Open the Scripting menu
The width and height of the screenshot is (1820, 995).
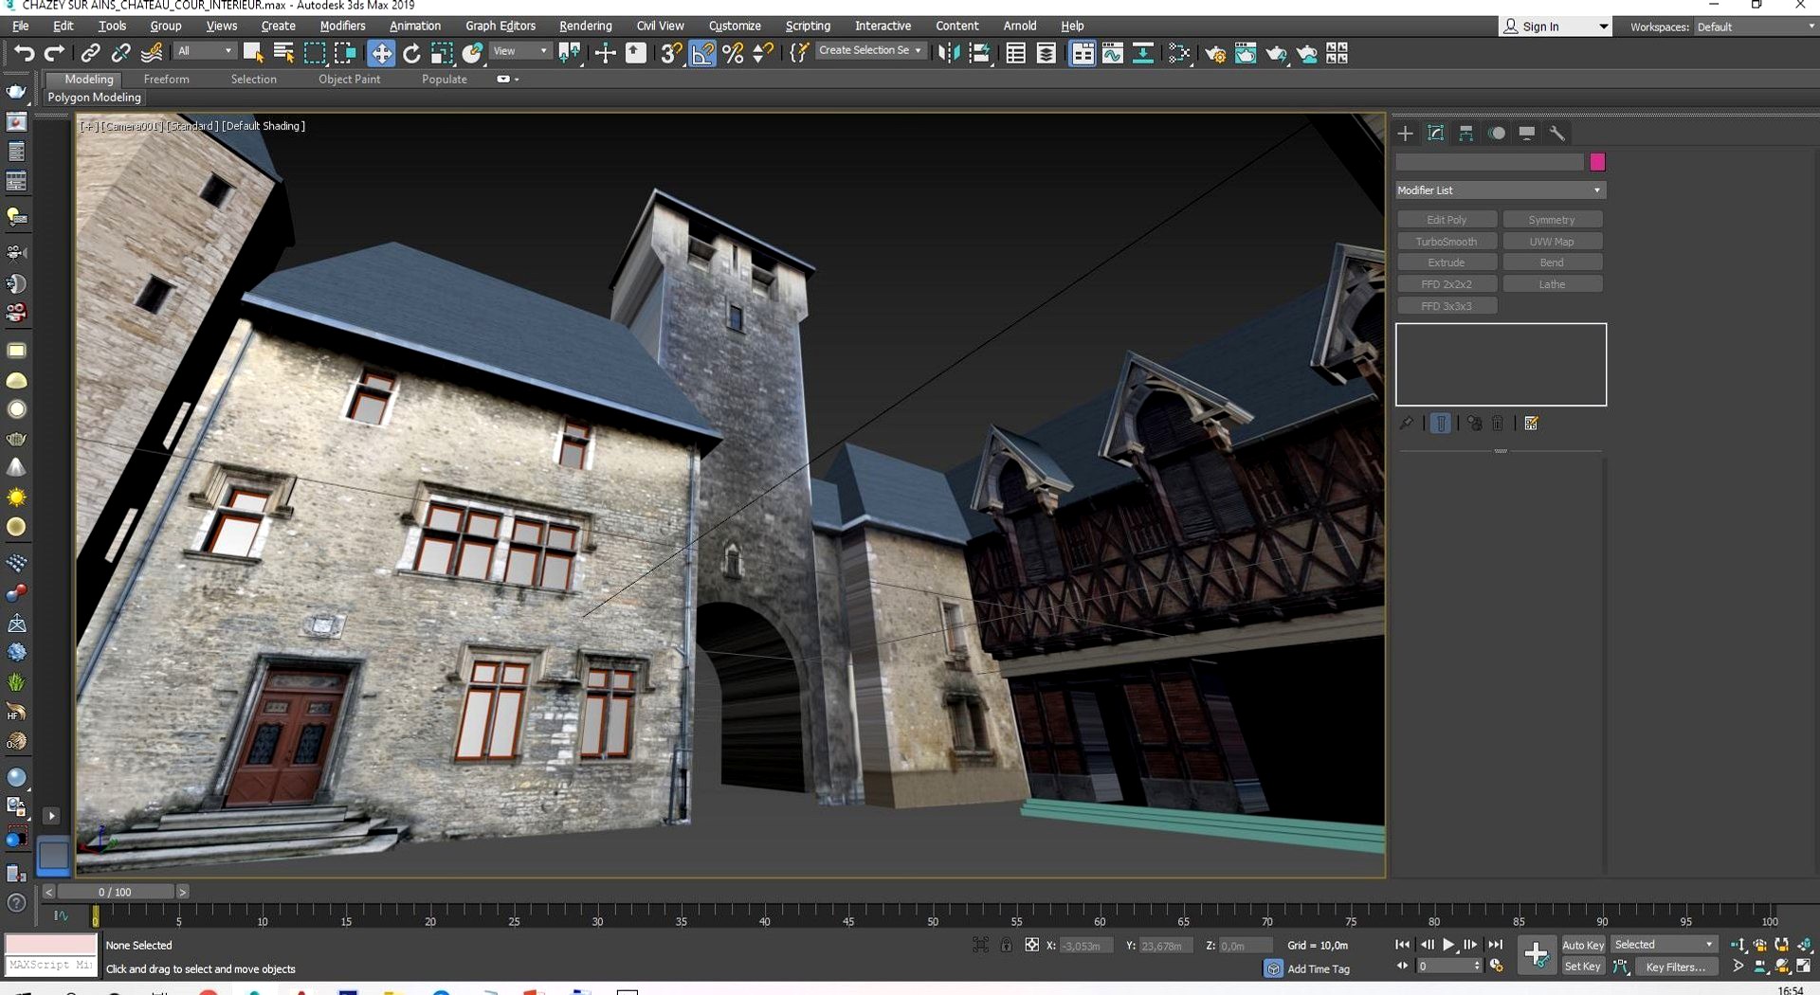pyautogui.click(x=808, y=26)
